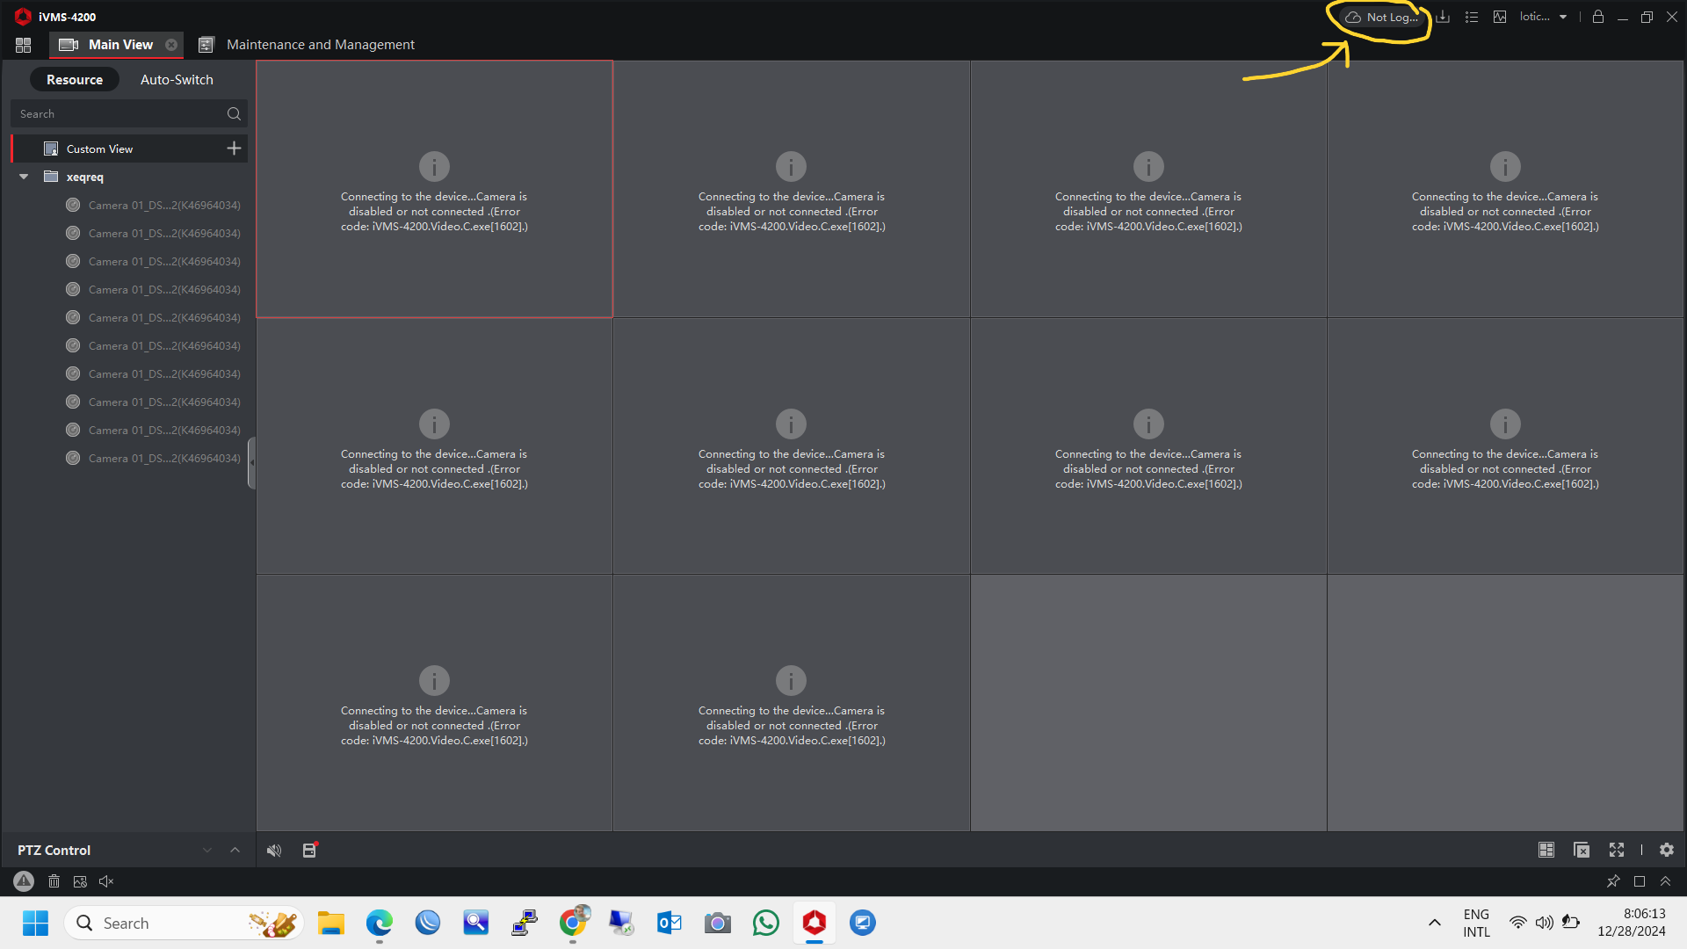1687x949 pixels.
Task: Select the Resource tab button
Action: 75,80
